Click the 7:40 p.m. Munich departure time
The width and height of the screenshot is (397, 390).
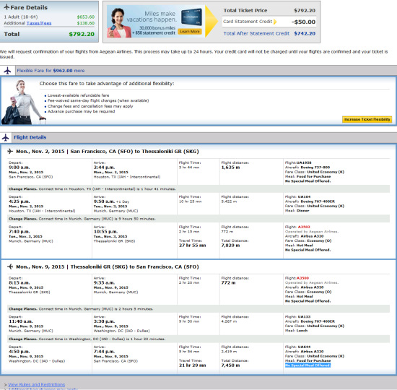point(19,232)
